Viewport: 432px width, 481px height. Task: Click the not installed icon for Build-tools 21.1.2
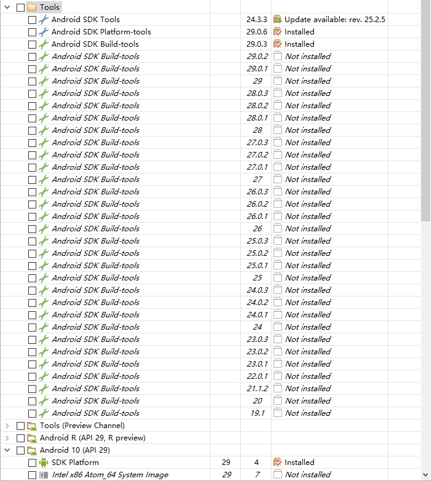278,389
